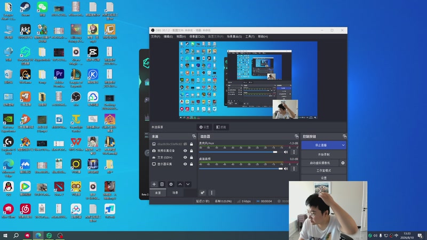Mute the 麦克风/Aux channel
Viewport: 427px width, 240px height.
coord(286,152)
